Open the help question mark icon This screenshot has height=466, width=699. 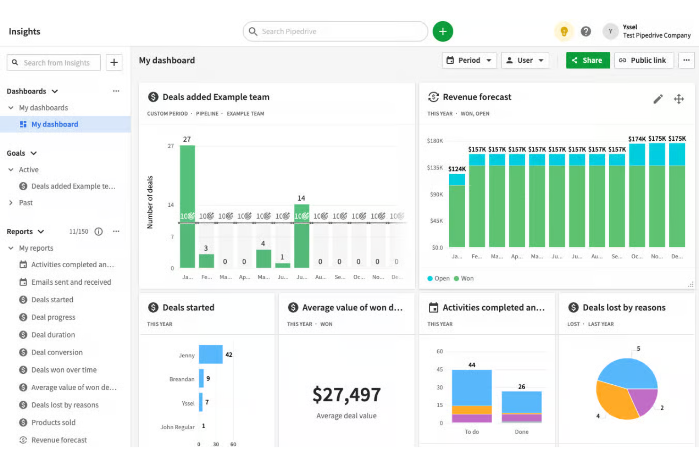pyautogui.click(x=586, y=31)
